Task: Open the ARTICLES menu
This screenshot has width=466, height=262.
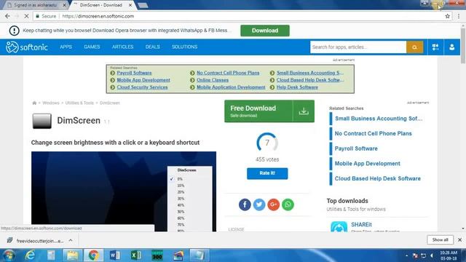Action: click(122, 47)
